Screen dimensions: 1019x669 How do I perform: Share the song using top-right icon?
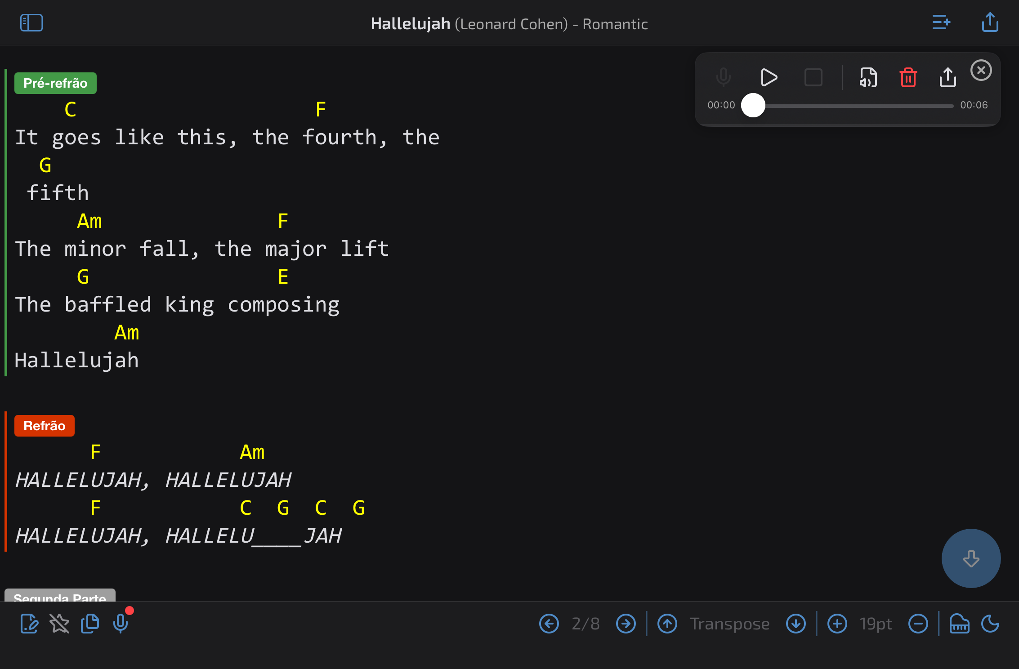990,22
